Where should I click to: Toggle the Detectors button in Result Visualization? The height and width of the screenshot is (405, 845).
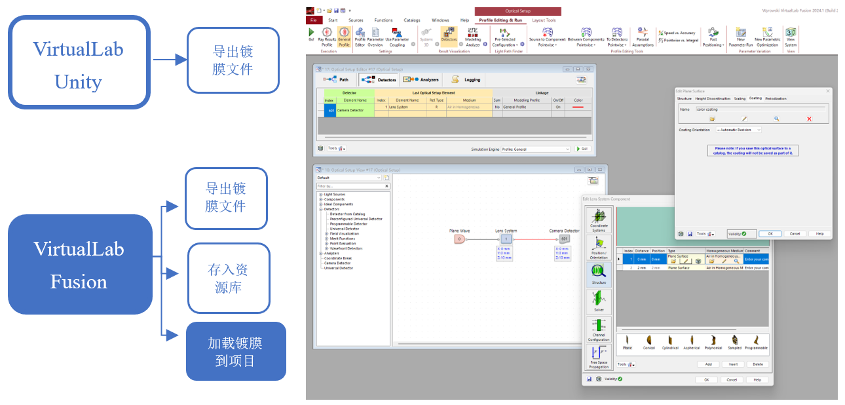[449, 35]
